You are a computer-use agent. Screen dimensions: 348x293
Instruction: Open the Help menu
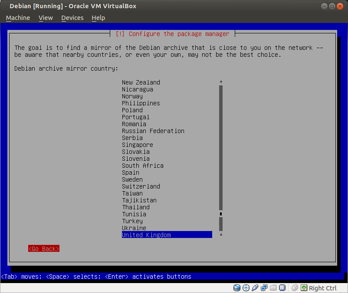[x=98, y=18]
